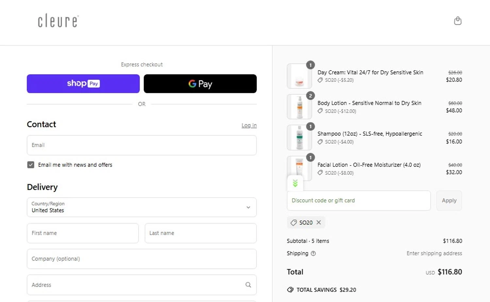
Task: Expand the Country/Region dropdown
Action: [142, 207]
